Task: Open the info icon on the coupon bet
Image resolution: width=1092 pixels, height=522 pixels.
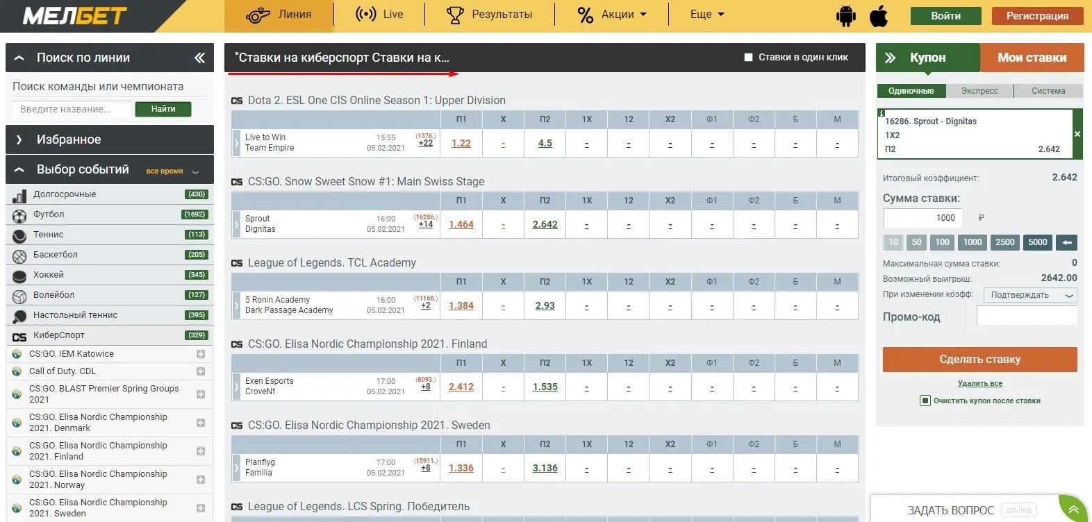Action: (x=882, y=112)
